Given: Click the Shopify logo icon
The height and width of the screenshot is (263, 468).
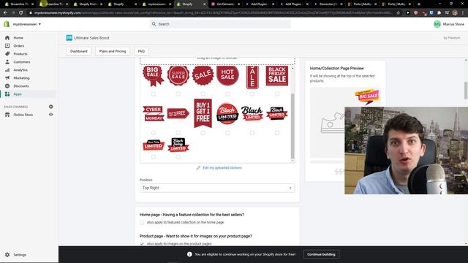Looking at the screenshot, I should click(7, 24).
